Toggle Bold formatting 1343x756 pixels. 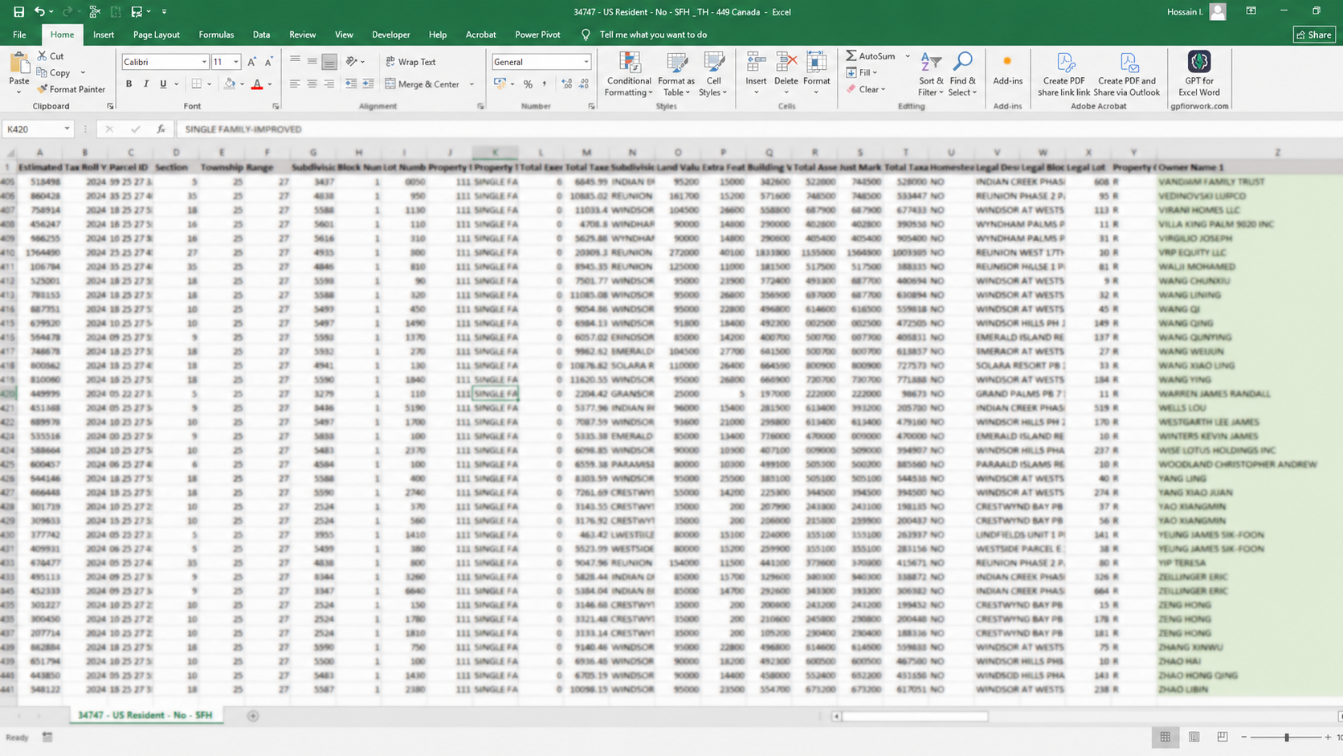129,84
